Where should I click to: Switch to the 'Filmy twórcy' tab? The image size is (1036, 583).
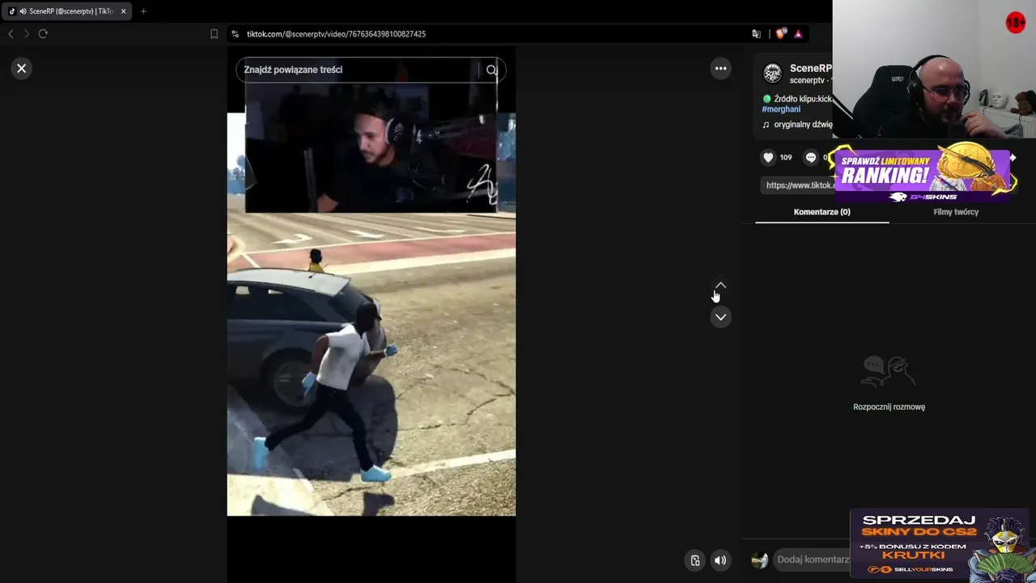[956, 212]
